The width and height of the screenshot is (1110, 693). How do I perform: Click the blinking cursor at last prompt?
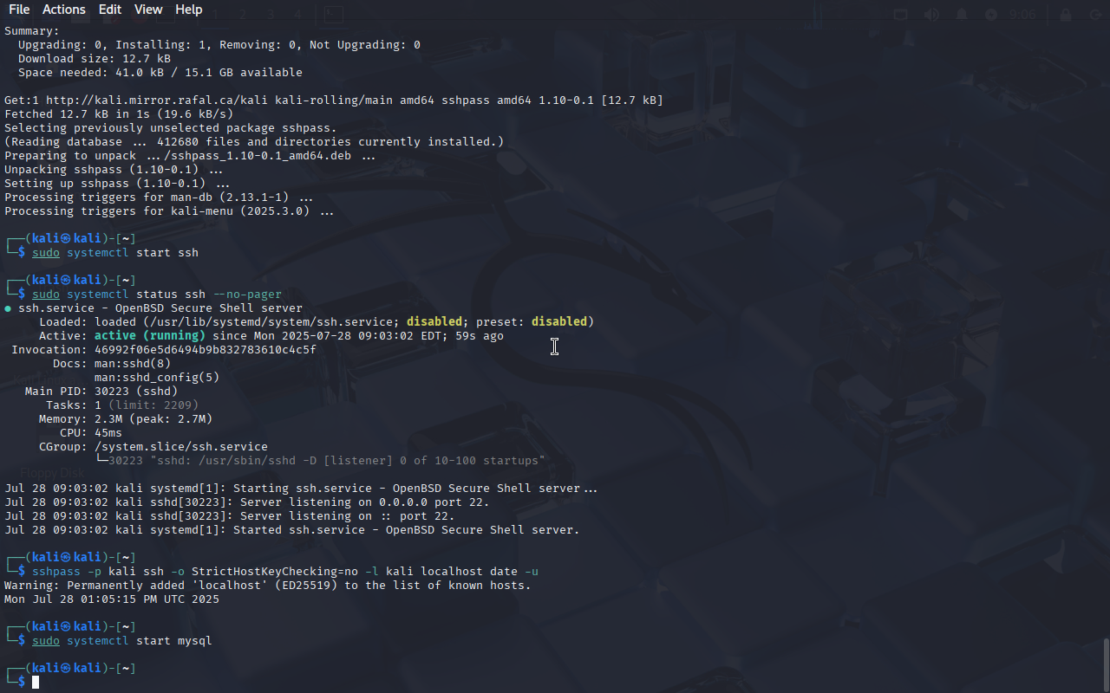click(x=36, y=683)
